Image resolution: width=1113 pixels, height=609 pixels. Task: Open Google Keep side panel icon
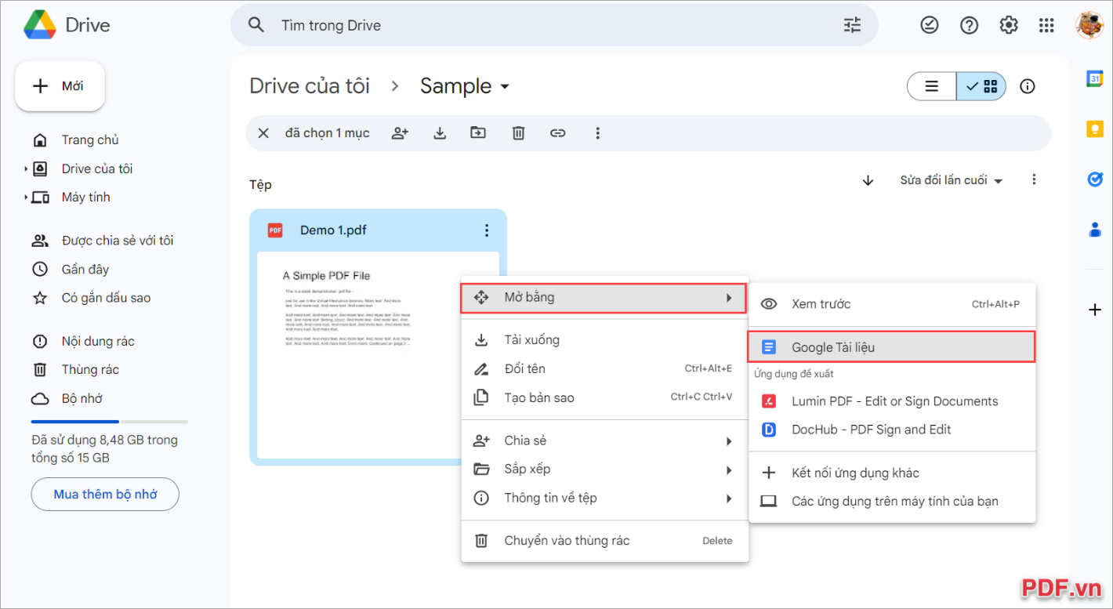pyautogui.click(x=1095, y=129)
